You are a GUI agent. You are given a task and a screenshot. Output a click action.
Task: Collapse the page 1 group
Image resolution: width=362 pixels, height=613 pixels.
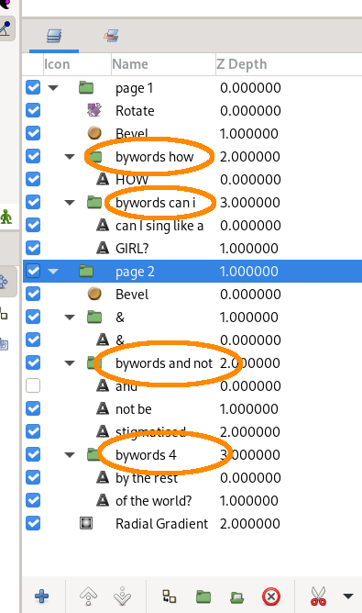pos(53,87)
